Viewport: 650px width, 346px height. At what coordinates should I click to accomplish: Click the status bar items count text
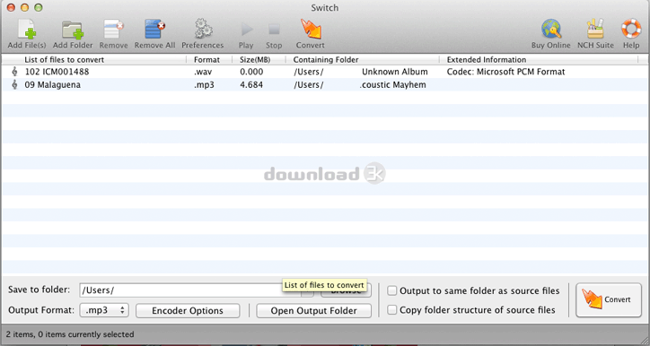point(70,334)
